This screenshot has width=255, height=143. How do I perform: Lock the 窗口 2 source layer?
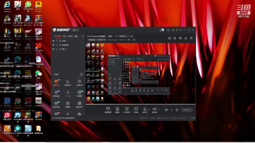pos(57,49)
